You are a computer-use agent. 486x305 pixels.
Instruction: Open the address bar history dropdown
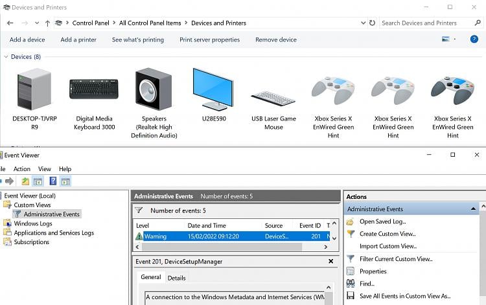click(364, 23)
